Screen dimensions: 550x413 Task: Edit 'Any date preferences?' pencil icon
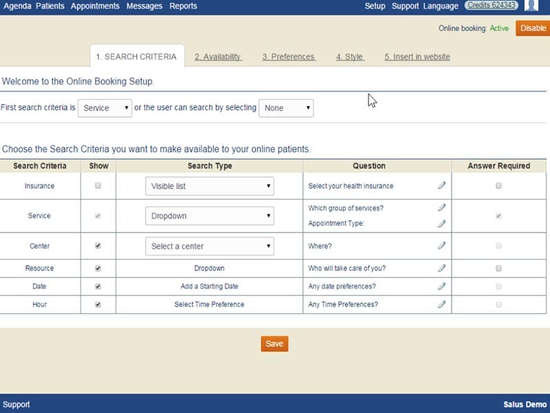[x=441, y=286]
